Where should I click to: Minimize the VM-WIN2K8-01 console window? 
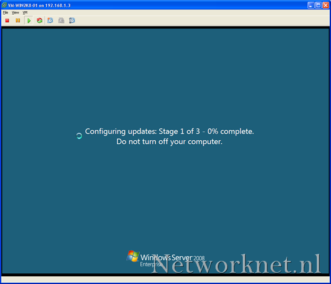[311, 5]
